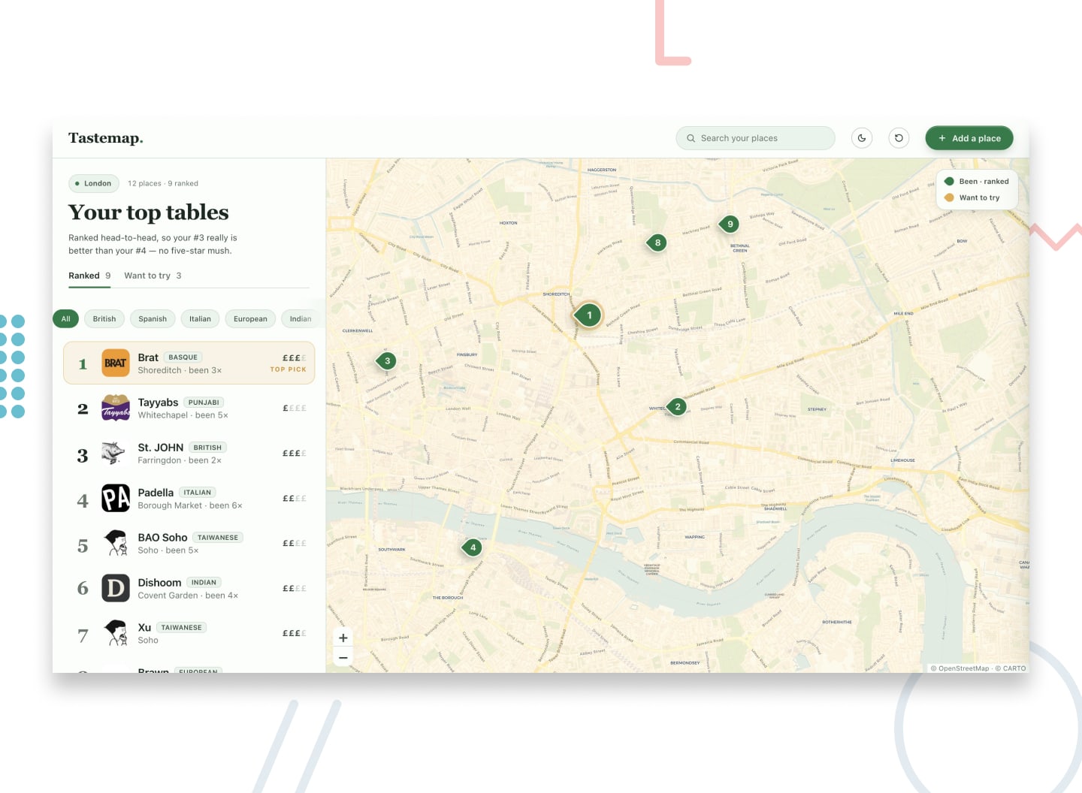This screenshot has height=793, width=1082.
Task: Zoom out on the map
Action: (343, 658)
